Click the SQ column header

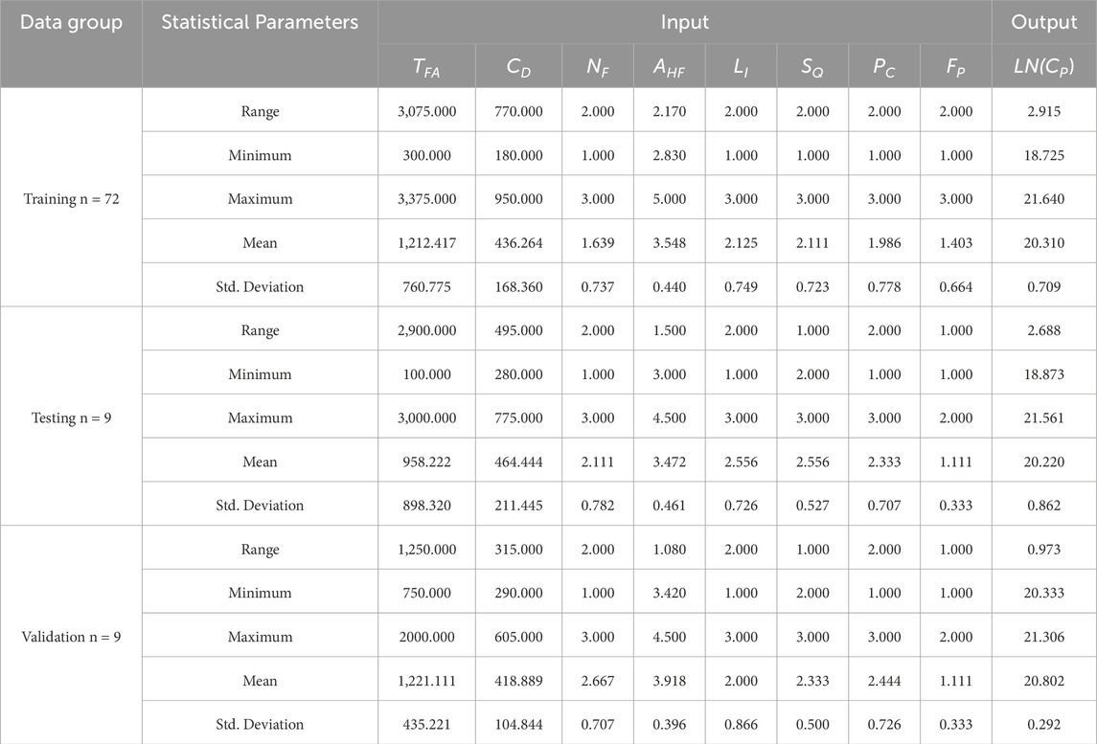pos(812,66)
